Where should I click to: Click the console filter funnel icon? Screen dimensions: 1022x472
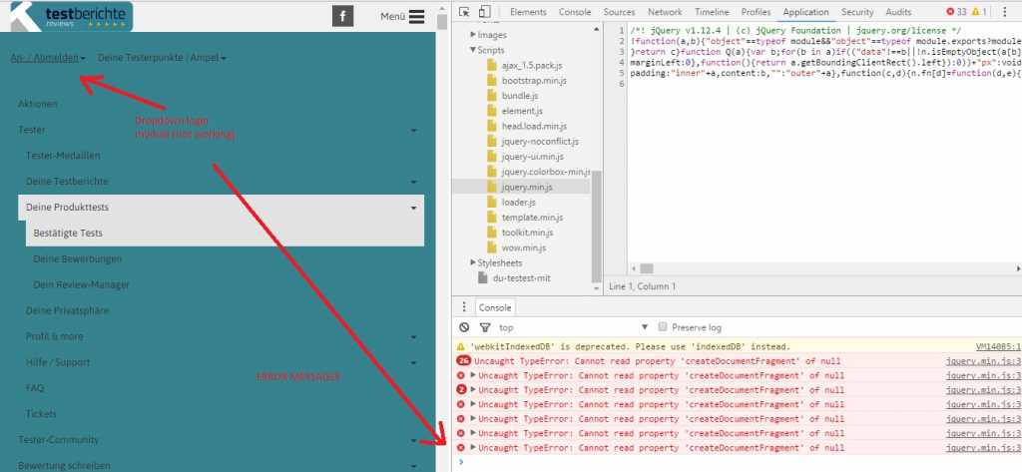[x=482, y=327]
